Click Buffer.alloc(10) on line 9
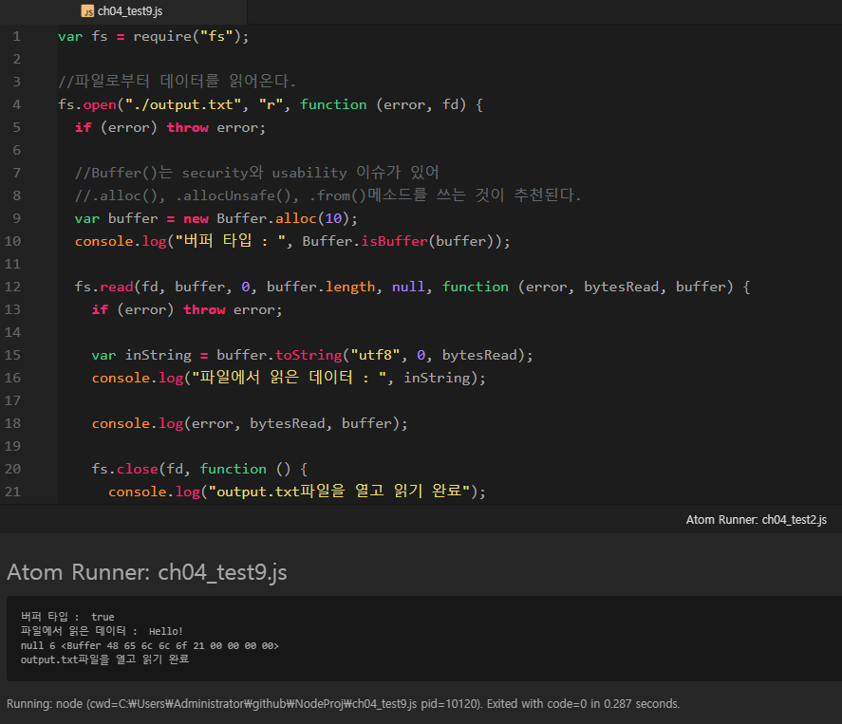The image size is (842, 724). coord(283,218)
